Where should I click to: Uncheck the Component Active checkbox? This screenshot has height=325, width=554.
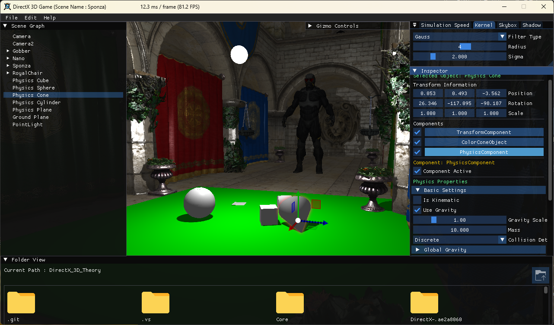pos(417,171)
